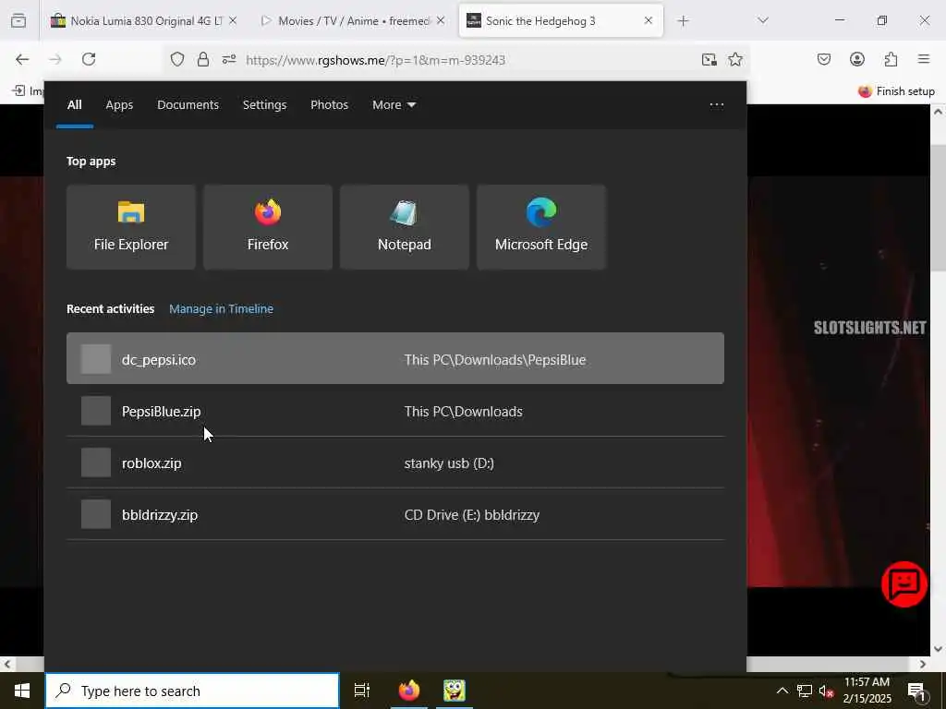The width and height of the screenshot is (946, 709).
Task: Open PepsiBlue.zip recent activity
Action: click(x=395, y=411)
